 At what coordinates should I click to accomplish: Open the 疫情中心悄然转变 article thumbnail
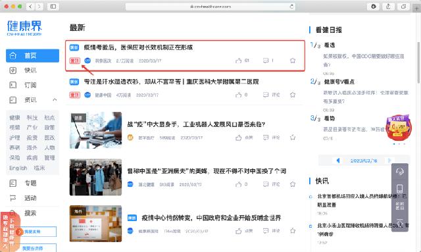click(95, 224)
